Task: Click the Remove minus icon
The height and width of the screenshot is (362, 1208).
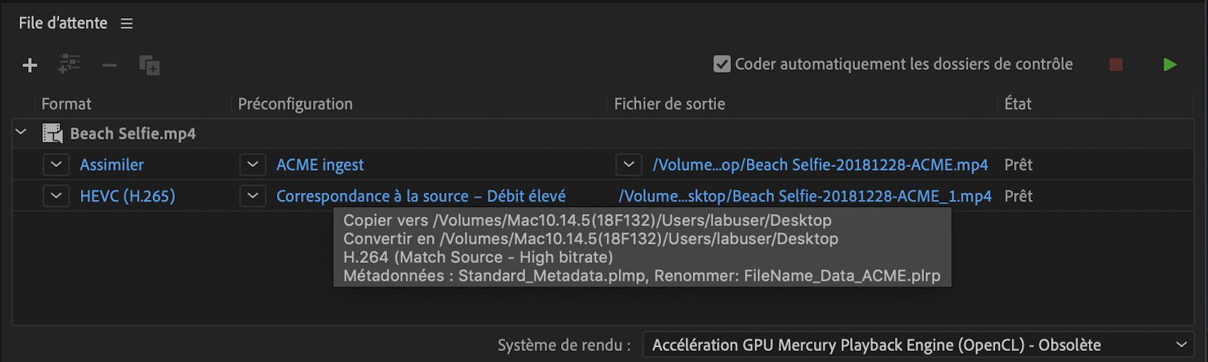Action: pos(109,65)
